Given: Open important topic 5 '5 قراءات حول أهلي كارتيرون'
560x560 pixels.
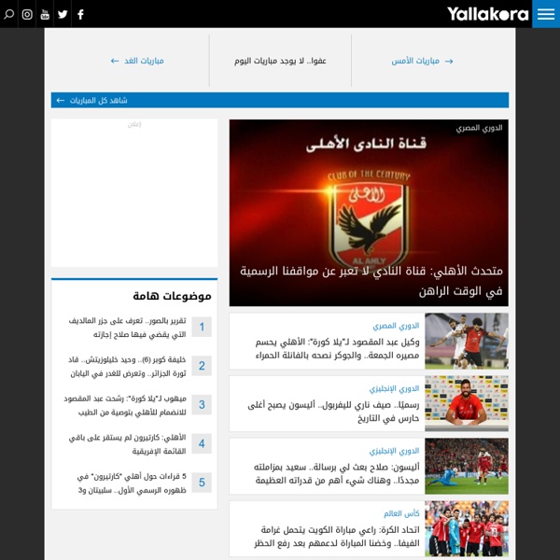Looking at the screenshot, I should pyautogui.click(x=132, y=483).
